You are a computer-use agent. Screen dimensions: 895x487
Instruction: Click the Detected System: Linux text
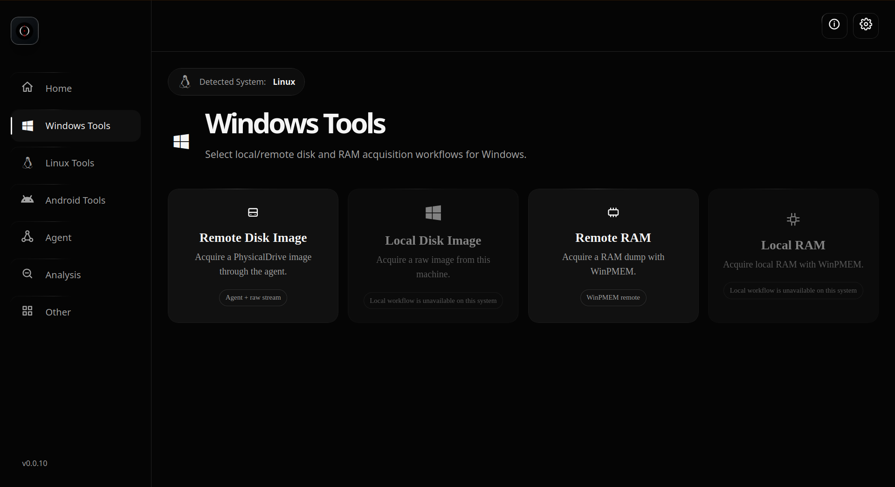(x=247, y=82)
